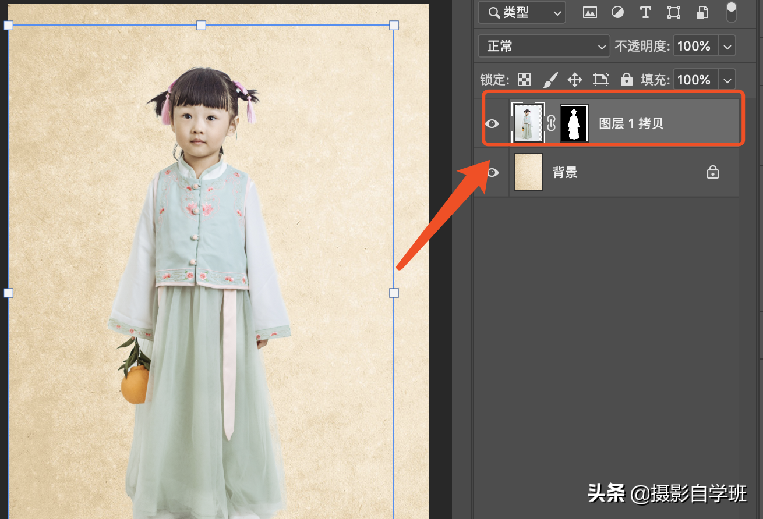This screenshot has height=519, width=763.
Task: Lock layer position move icon
Action: tap(575, 80)
